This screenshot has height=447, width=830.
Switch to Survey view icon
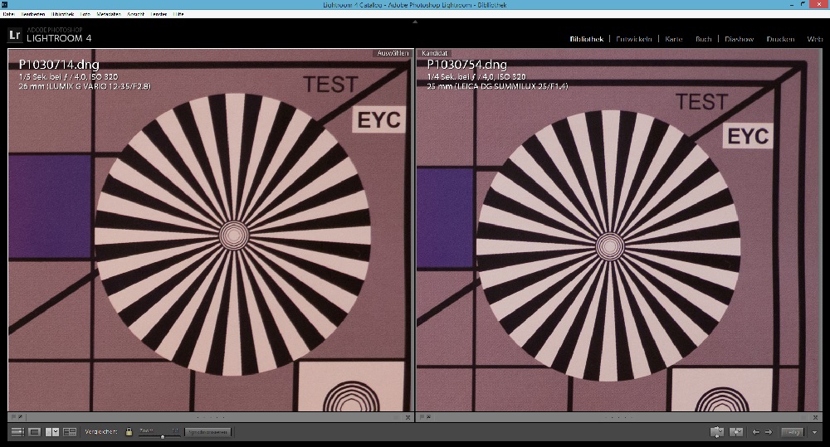(x=70, y=432)
